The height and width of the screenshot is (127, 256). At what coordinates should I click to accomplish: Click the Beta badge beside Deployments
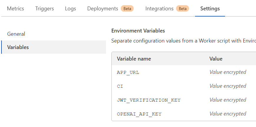[x=127, y=9]
